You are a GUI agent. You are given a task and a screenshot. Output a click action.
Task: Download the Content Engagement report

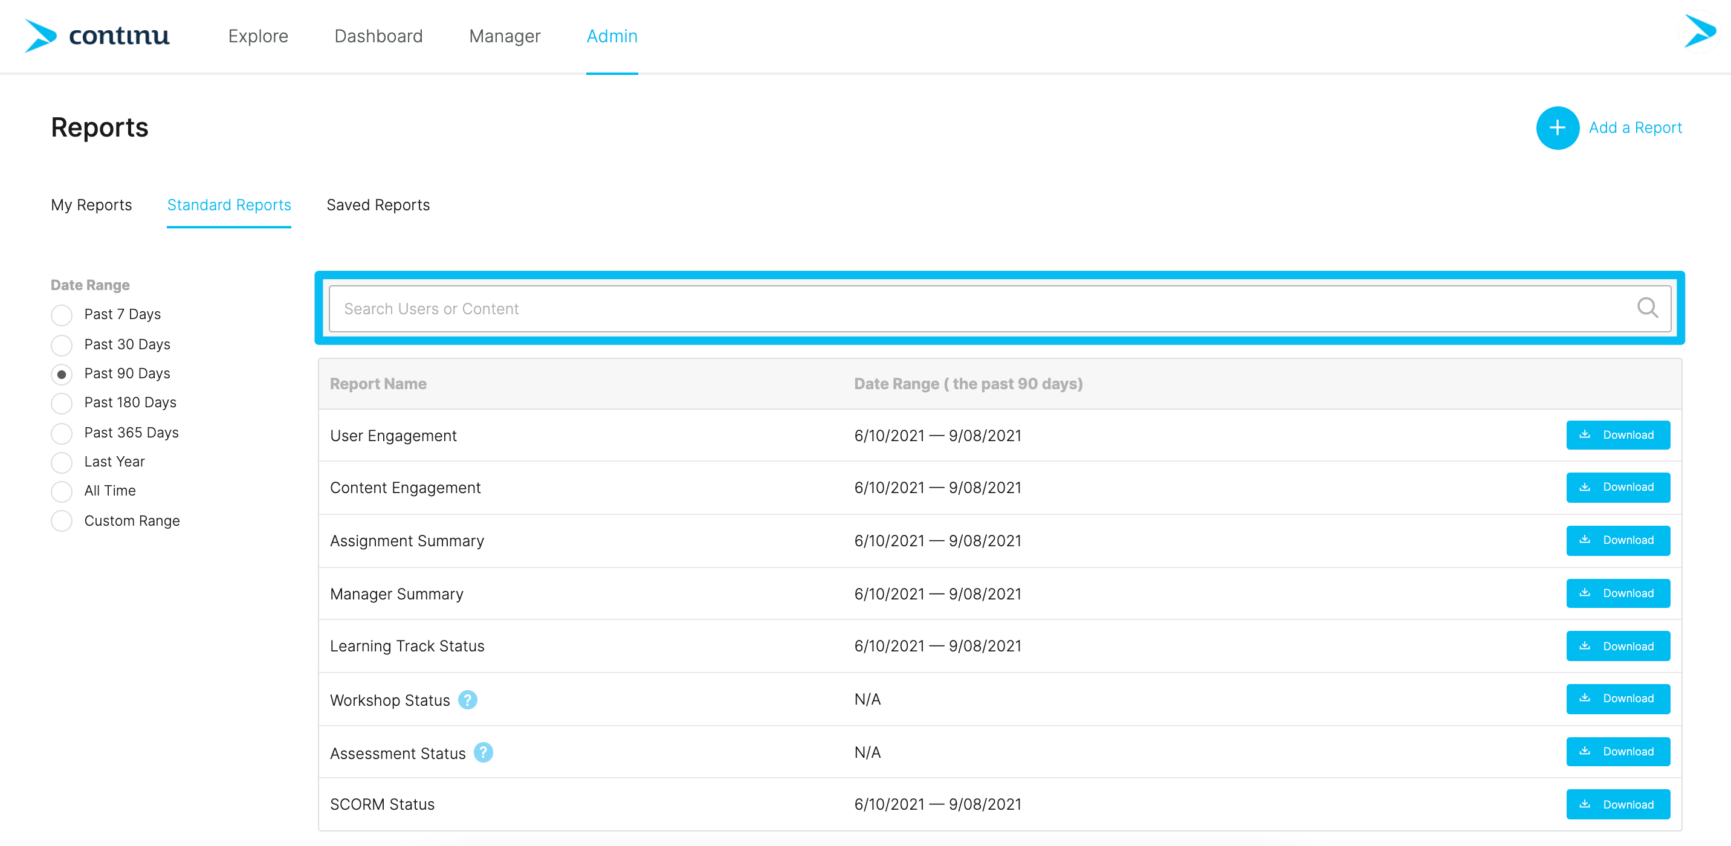pyautogui.click(x=1617, y=487)
